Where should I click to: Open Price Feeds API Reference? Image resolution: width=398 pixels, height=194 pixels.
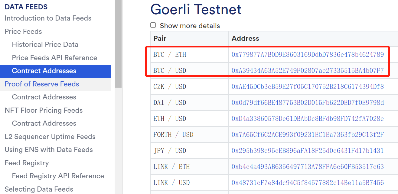coord(54,58)
